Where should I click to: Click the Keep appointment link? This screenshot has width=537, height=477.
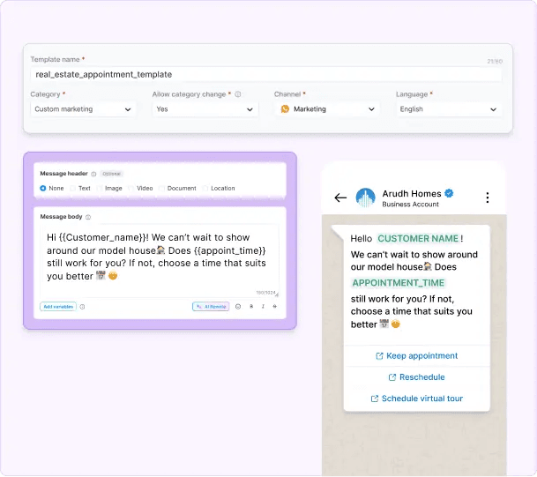[416, 356]
